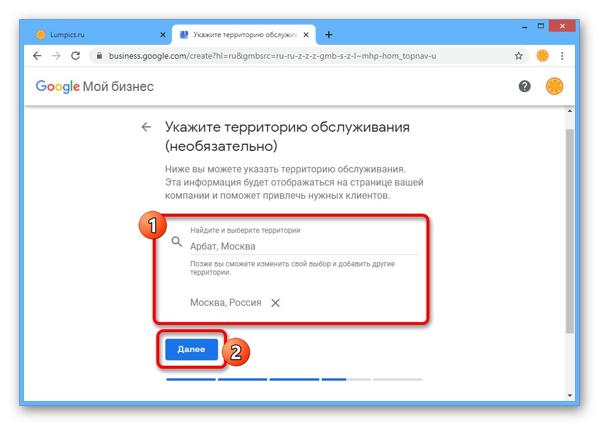Remove the Москва, Россия territory chip
This screenshot has height=425, width=599.
pyautogui.click(x=276, y=303)
